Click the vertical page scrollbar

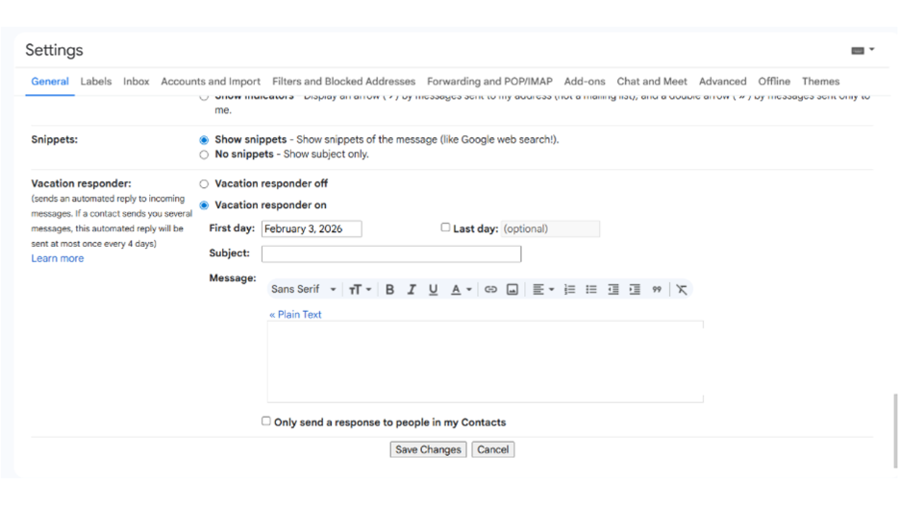(895, 430)
